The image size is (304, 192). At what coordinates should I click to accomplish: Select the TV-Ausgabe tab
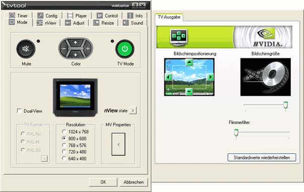click(x=169, y=17)
